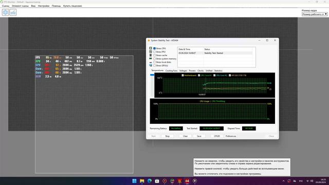This screenshot has width=329, height=185.
Task: Uncheck the Stress CPU checkbox
Action: (154, 48)
